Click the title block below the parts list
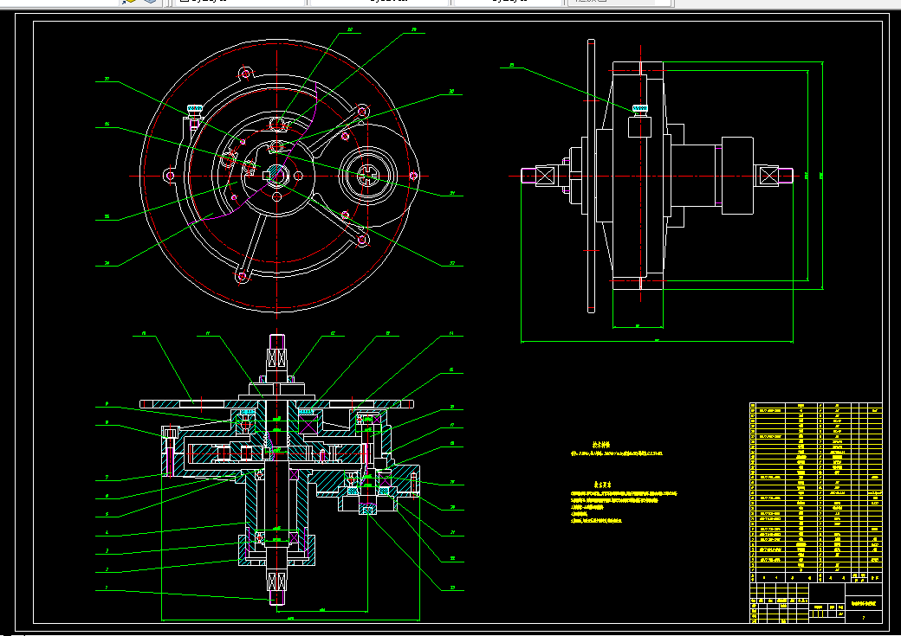 coord(816,603)
